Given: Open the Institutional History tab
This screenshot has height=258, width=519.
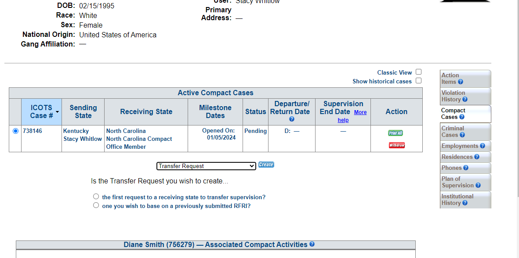Looking at the screenshot, I should click(x=465, y=200).
